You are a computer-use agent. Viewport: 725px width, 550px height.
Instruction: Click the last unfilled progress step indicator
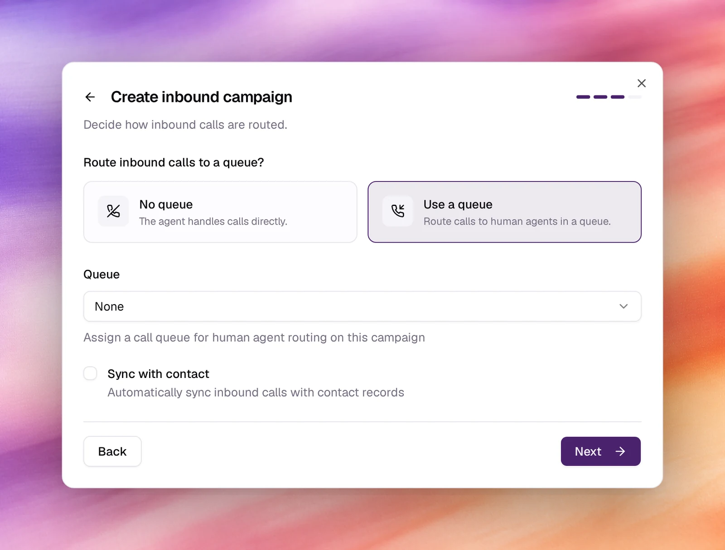pyautogui.click(x=635, y=97)
